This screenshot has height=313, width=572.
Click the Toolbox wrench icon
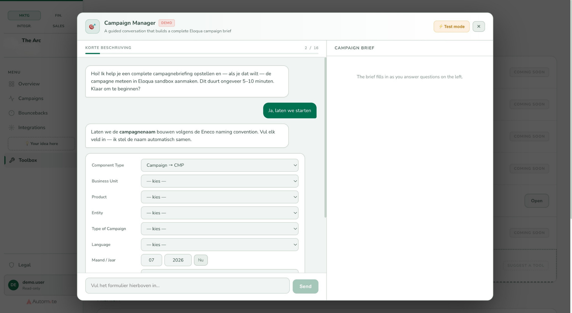pos(12,160)
